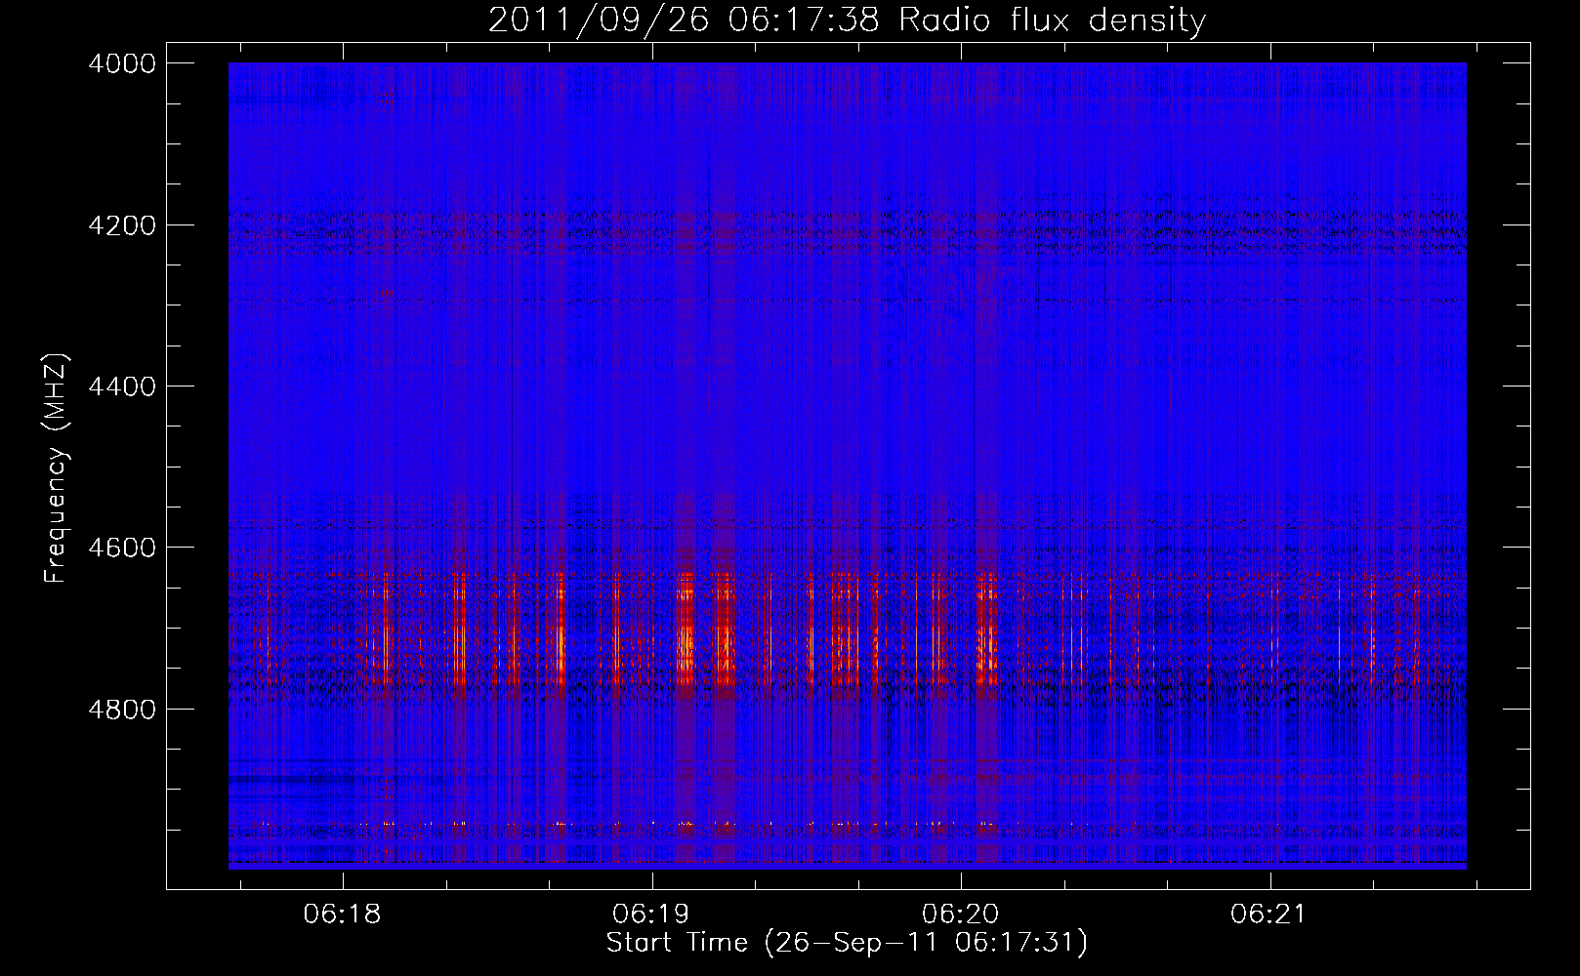Click the 'Frequency (MHZ)' axis title
This screenshot has height=976, width=1580.
57,468
